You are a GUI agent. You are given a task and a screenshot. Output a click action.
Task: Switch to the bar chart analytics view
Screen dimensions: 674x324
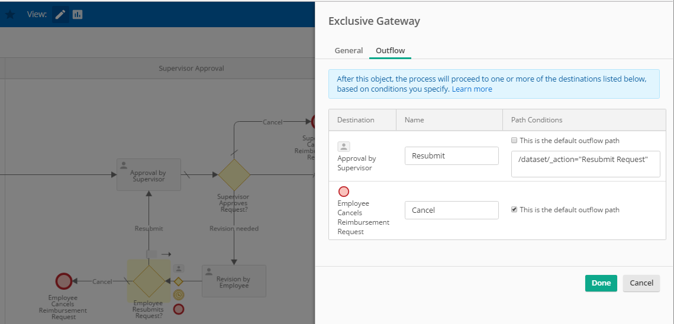click(x=78, y=14)
